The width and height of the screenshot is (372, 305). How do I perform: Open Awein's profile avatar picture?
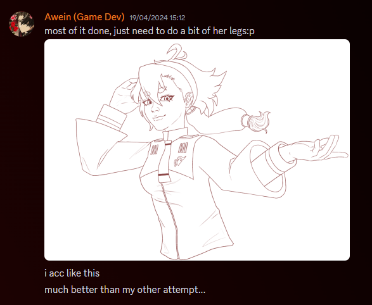[x=22, y=24]
